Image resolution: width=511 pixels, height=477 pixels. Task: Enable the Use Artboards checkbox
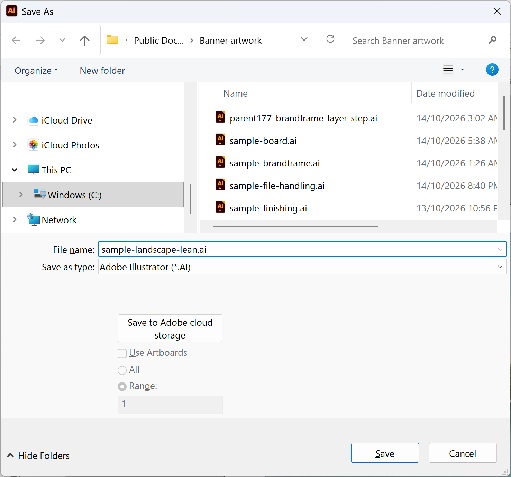(122, 353)
